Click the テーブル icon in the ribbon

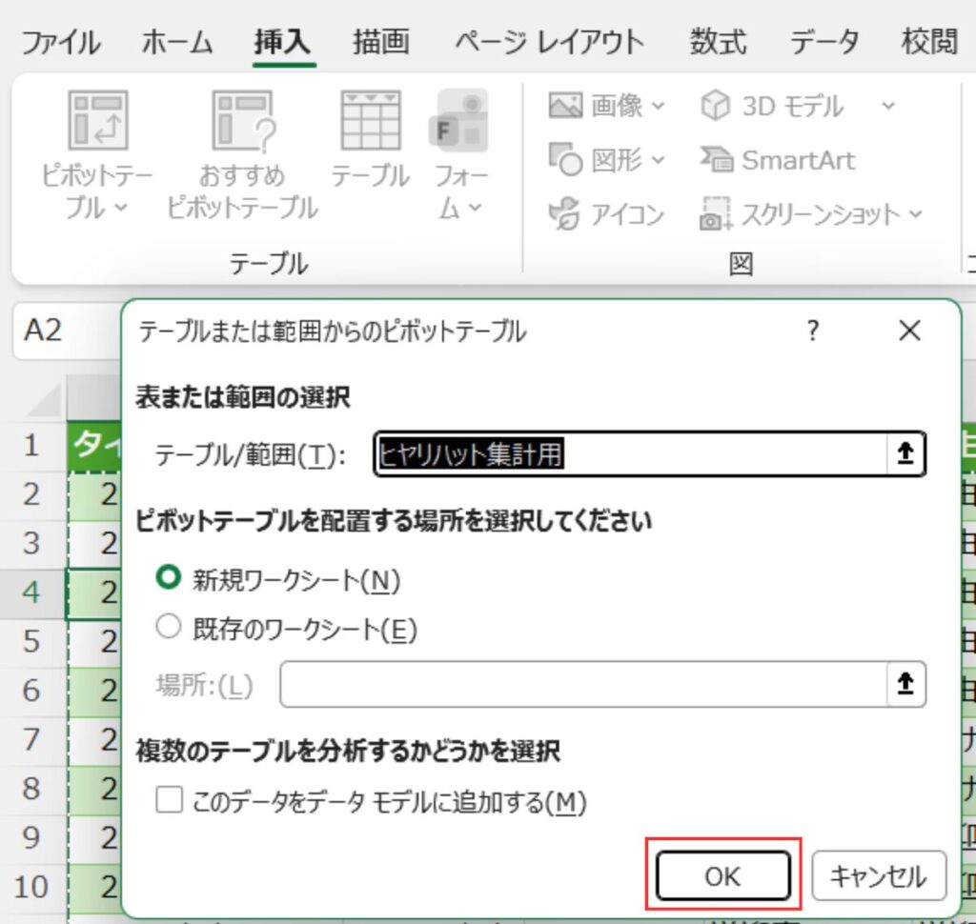[371, 121]
